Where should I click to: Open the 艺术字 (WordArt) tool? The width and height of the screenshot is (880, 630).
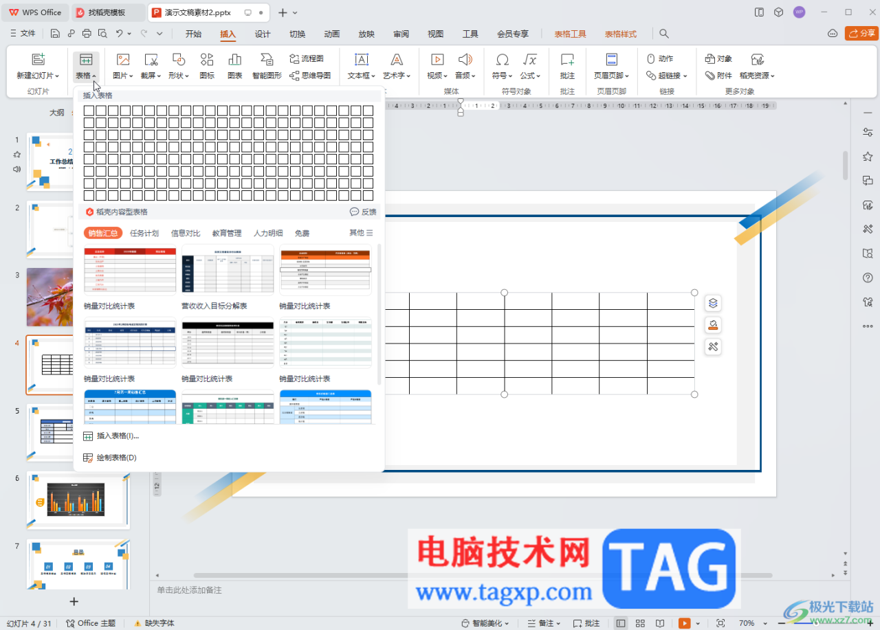click(397, 67)
